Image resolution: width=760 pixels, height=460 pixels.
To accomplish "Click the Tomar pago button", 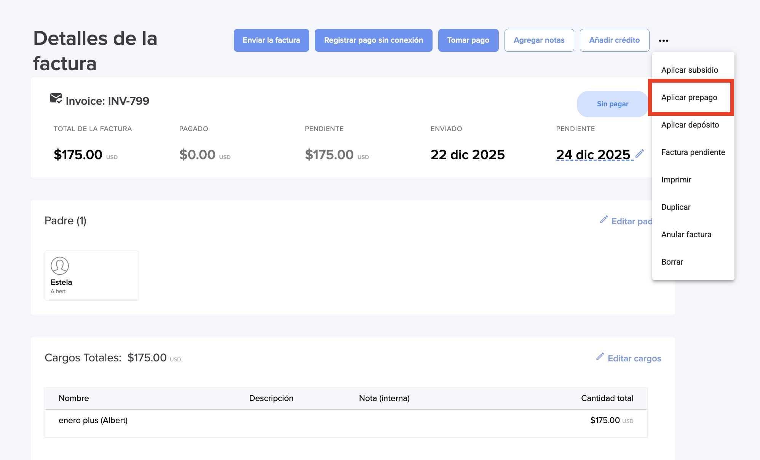I will point(468,40).
